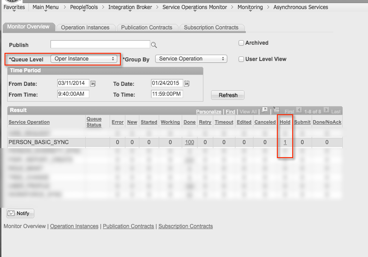368x257 pixels.
Task: Sort by Queue Status column header
Action: tap(94, 122)
